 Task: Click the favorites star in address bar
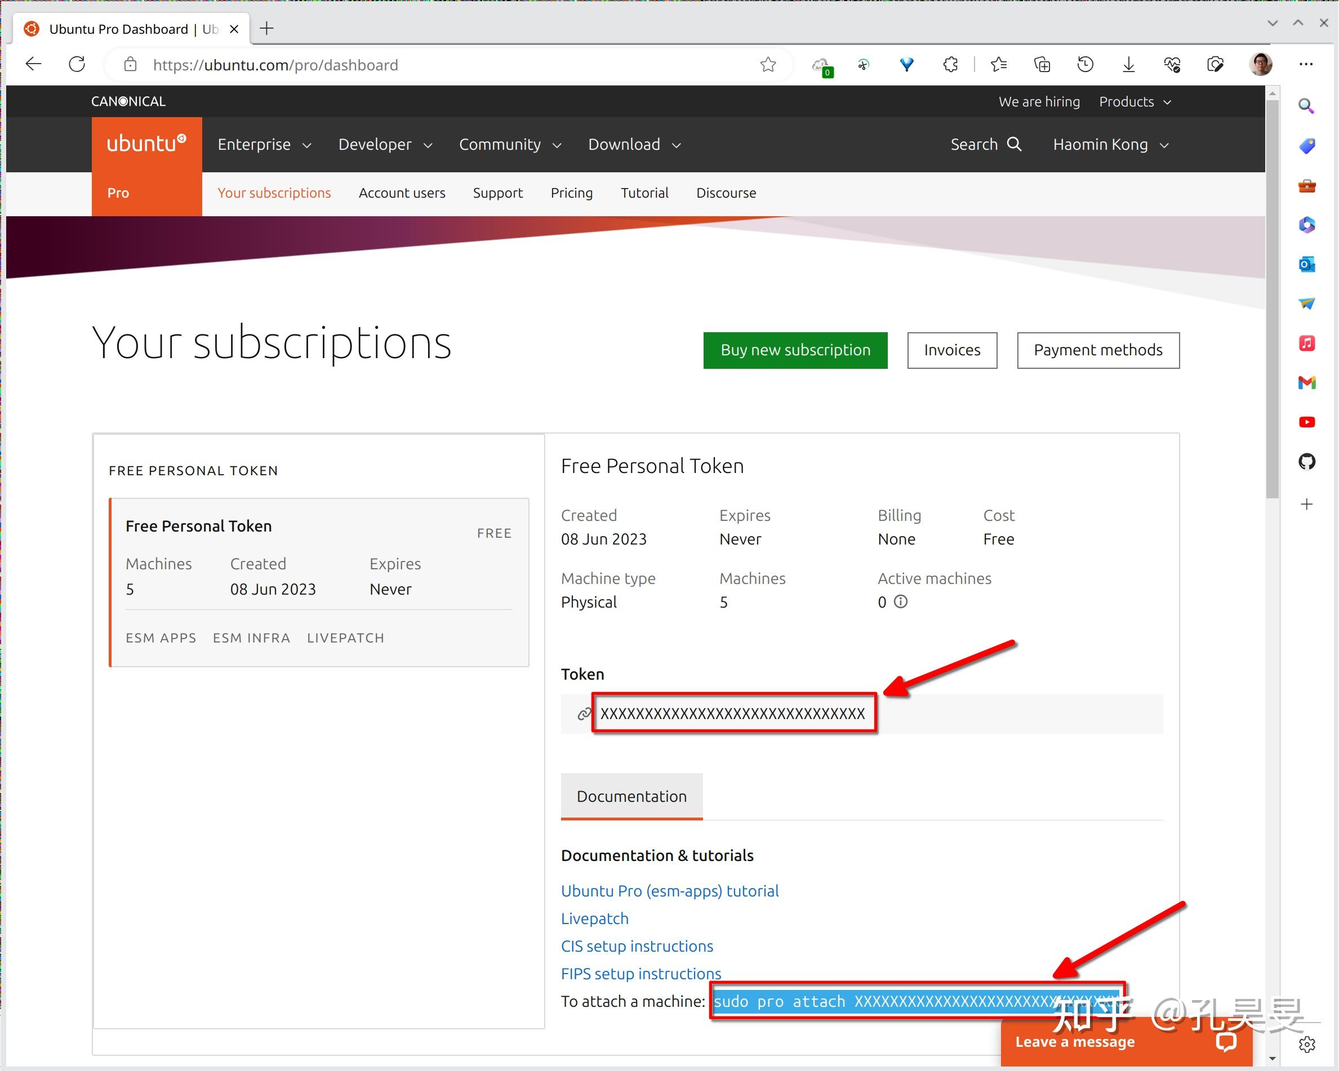(x=768, y=65)
